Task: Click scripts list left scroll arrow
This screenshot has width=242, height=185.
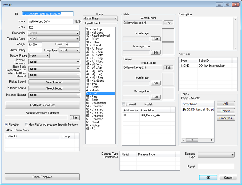Action: pyautogui.click(x=184, y=140)
